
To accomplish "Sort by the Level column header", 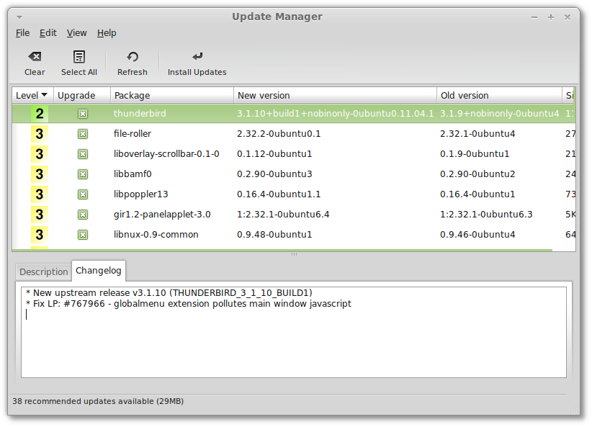I will 32,95.
